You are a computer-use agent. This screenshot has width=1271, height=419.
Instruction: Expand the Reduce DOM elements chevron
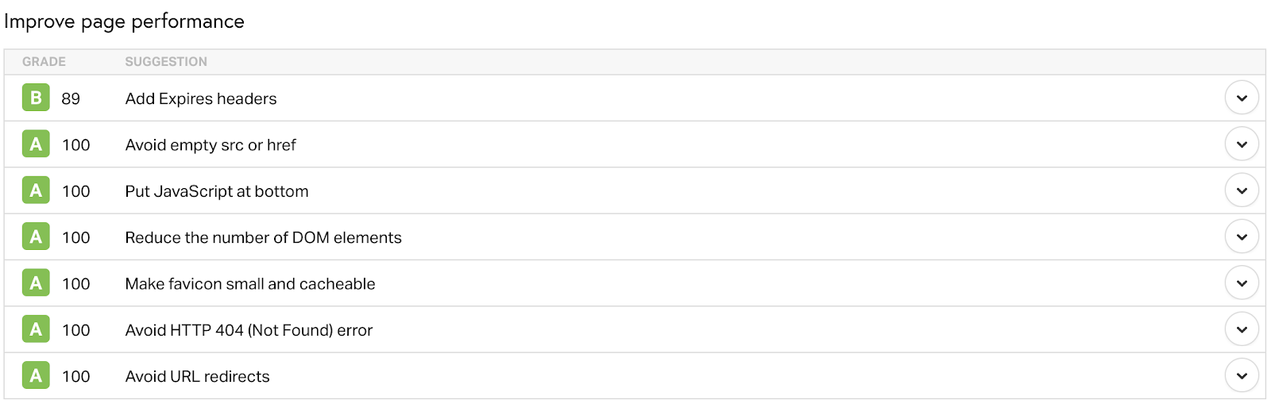click(x=1242, y=237)
